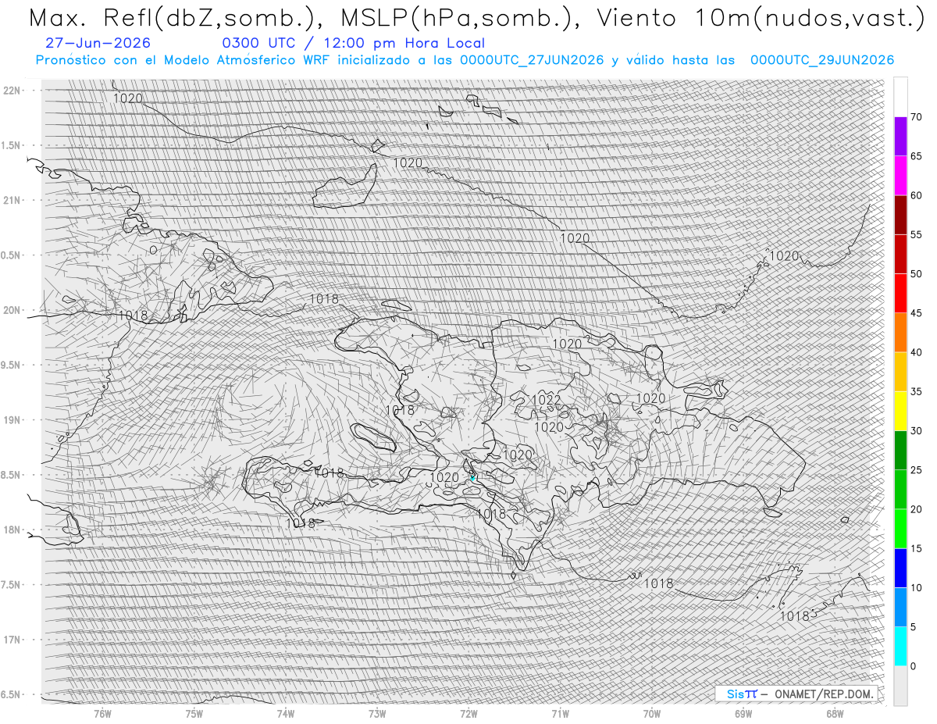Pick the dark blue 10-15 dBZ swatch
Viewport: 937px width, 724px height.
coord(900,568)
